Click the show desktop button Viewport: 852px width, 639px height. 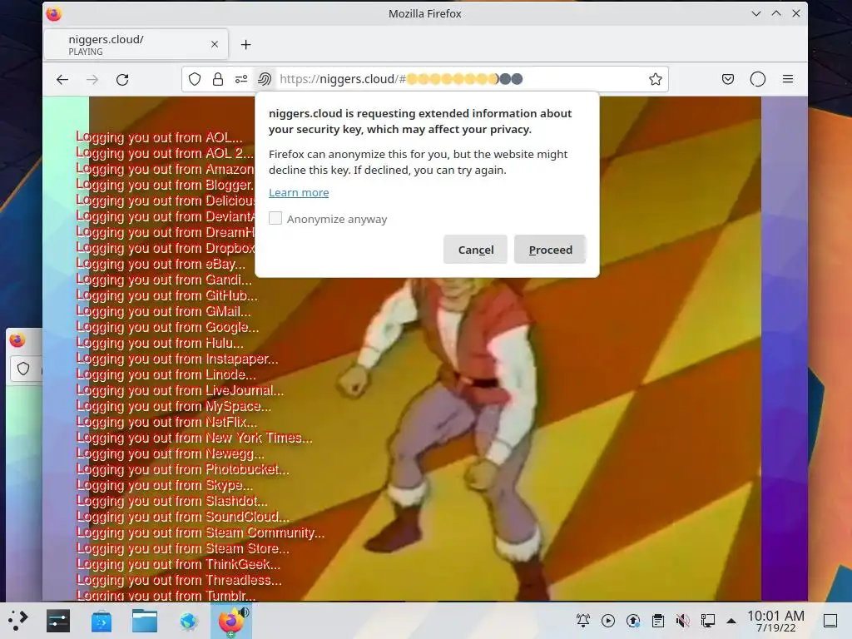click(x=830, y=621)
